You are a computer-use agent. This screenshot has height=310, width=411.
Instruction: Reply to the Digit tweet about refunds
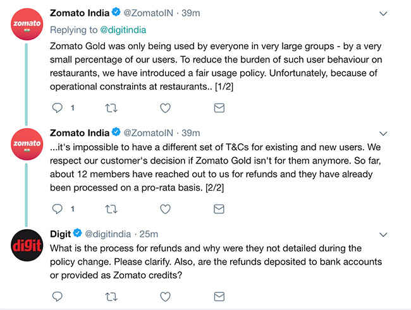click(57, 296)
